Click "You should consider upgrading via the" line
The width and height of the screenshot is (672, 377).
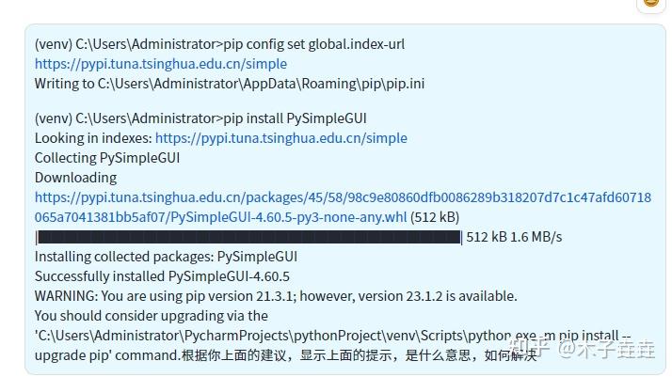[152, 315]
